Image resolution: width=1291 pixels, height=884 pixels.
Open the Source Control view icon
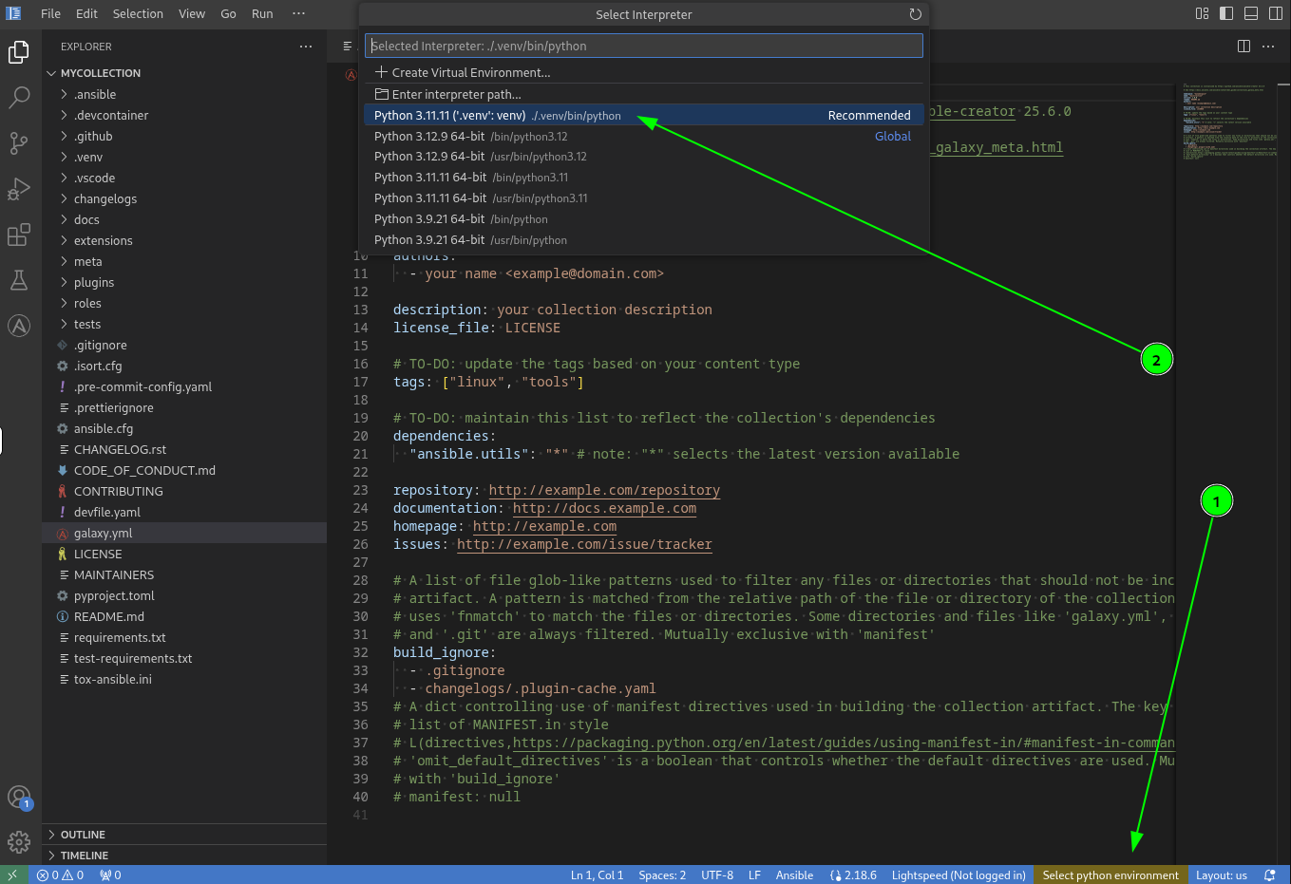(x=19, y=142)
